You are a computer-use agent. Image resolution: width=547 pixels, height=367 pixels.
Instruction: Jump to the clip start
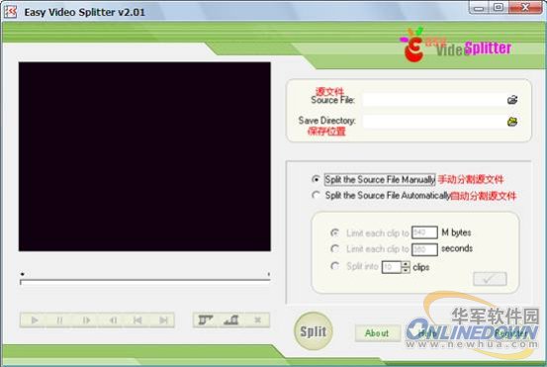[137, 320]
